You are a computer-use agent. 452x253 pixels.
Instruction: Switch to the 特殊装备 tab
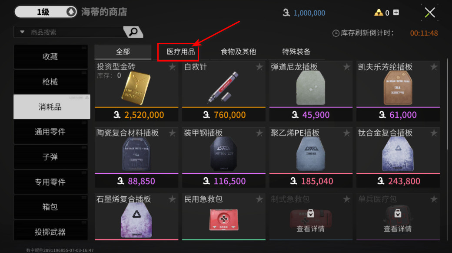(x=296, y=52)
